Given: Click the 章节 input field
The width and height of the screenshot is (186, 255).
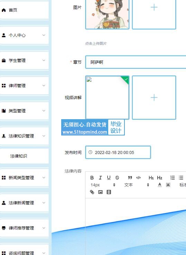Looking at the screenshot, I should pos(136,62).
